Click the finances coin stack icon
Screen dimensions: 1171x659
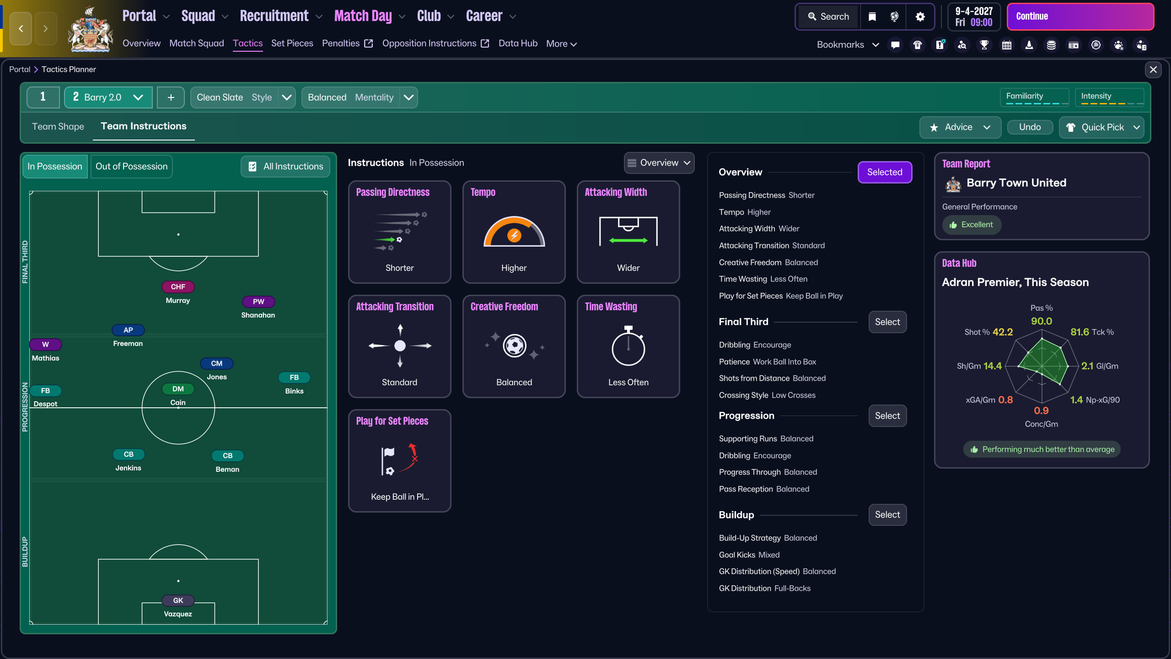point(1052,45)
